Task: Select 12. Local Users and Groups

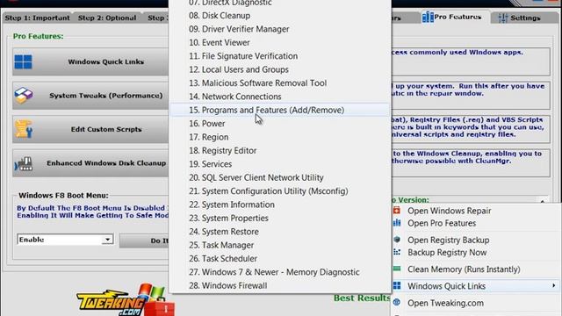Action: click(x=279, y=69)
